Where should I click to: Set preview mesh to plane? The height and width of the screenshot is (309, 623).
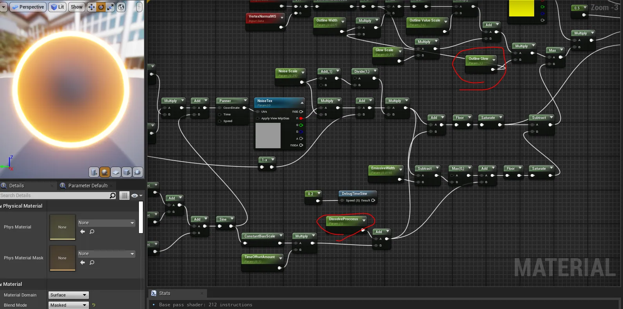tap(116, 172)
